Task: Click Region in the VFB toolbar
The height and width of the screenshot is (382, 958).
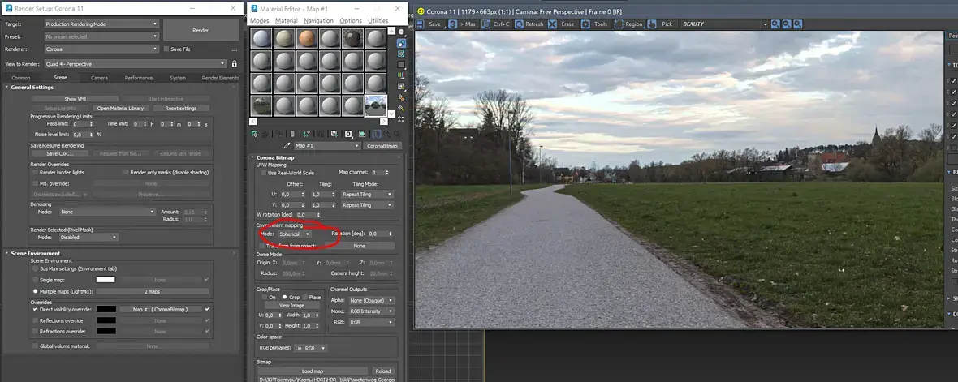Action: click(x=628, y=24)
